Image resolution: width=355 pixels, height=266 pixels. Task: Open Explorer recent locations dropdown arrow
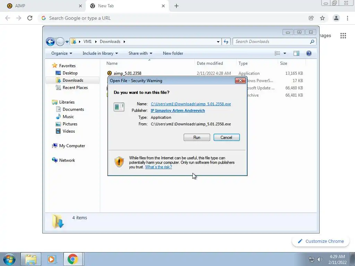click(x=67, y=42)
